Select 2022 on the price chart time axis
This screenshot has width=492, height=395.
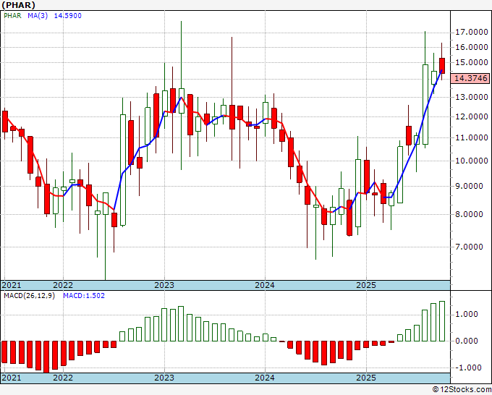point(63,285)
